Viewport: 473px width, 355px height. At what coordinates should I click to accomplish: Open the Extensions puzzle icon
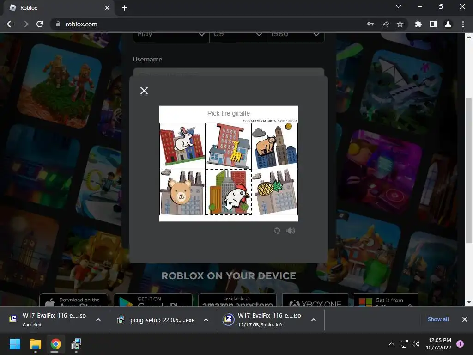[418, 24]
